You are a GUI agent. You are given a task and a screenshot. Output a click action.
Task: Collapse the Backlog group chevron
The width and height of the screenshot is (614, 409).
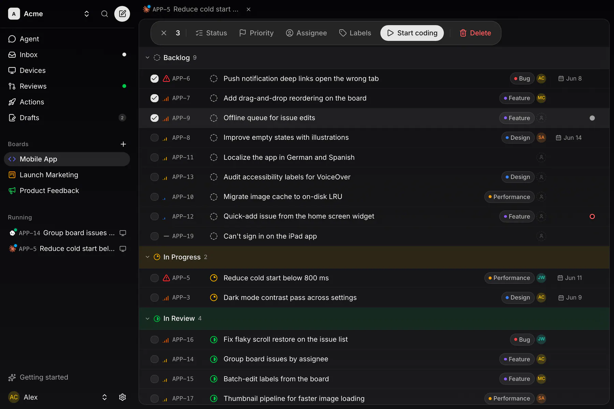pos(147,58)
